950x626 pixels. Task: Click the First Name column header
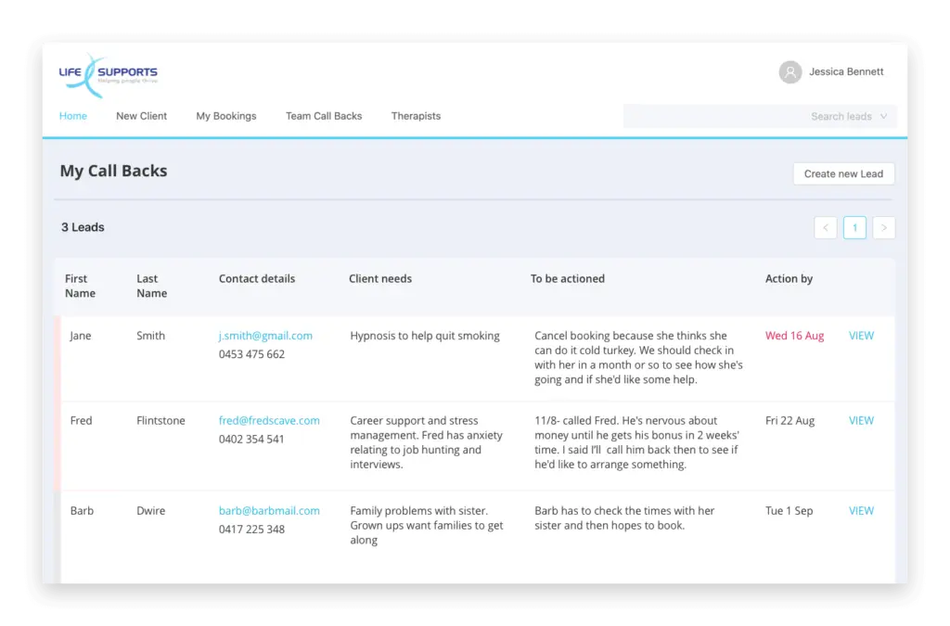80,286
